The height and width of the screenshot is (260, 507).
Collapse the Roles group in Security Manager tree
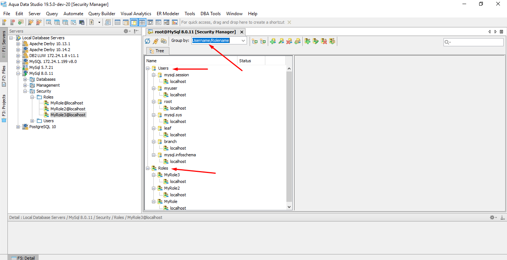tap(148, 168)
